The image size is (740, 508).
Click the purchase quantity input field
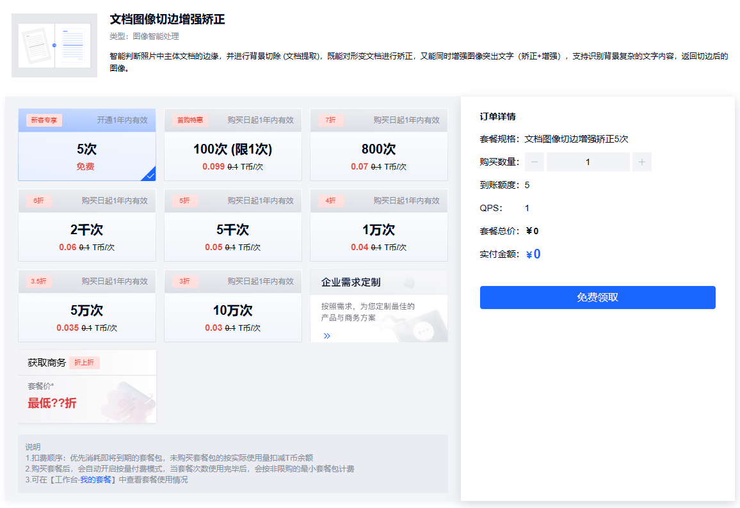click(588, 162)
